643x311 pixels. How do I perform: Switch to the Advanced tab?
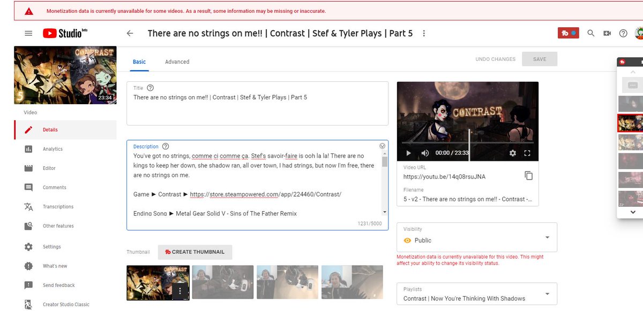pyautogui.click(x=177, y=61)
